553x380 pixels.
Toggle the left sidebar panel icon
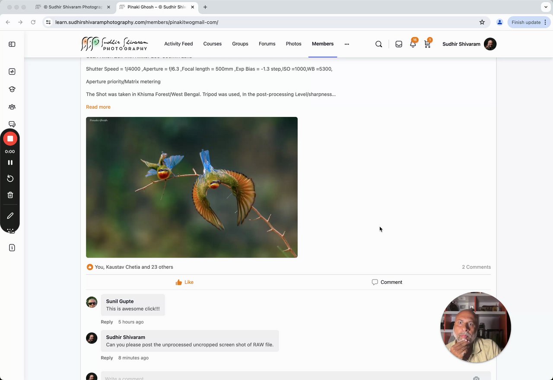[x=12, y=44]
